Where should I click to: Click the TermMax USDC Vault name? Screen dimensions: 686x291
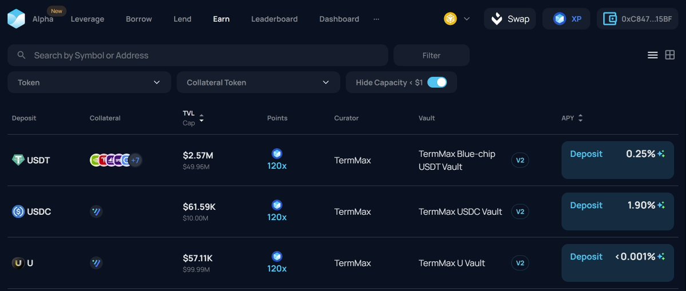coord(460,212)
